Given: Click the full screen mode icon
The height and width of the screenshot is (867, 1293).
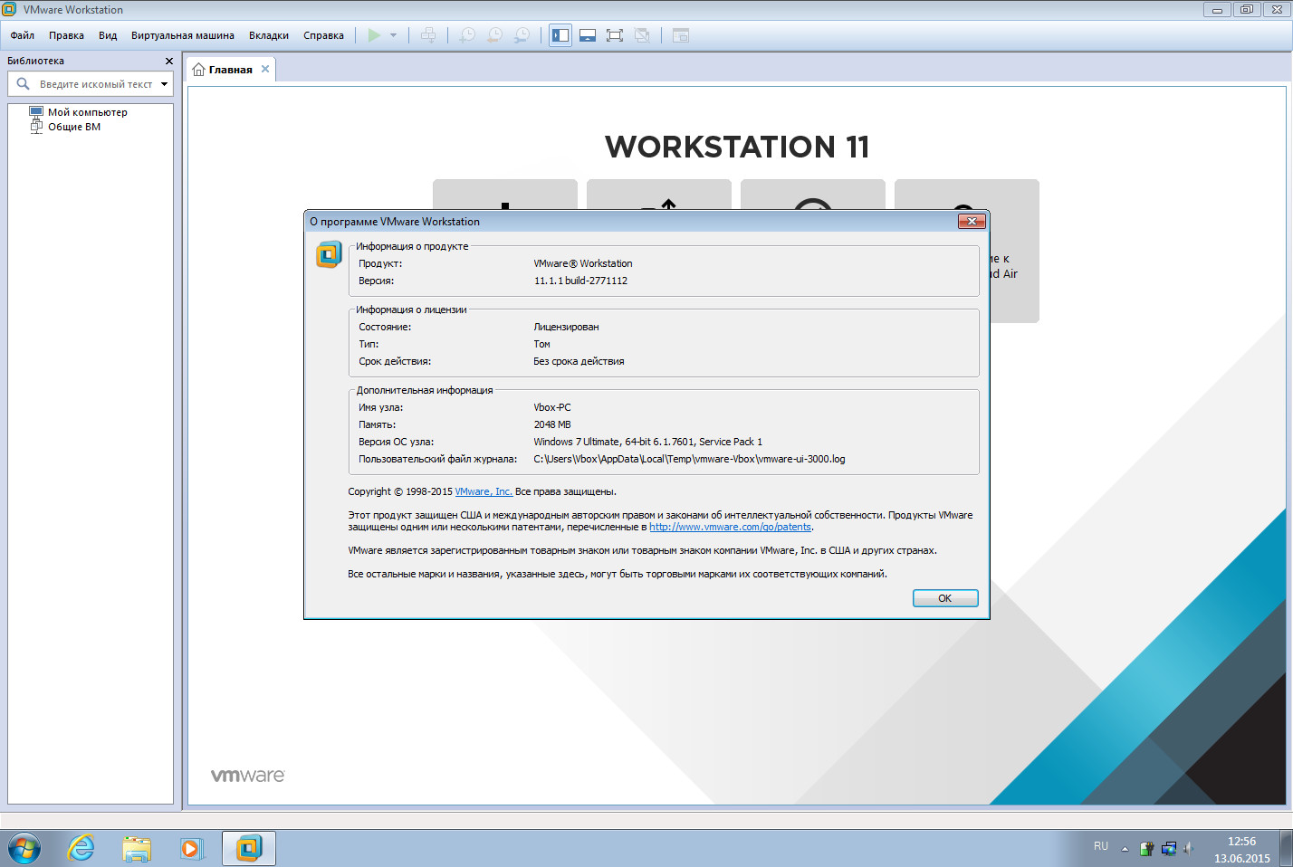Looking at the screenshot, I should [615, 35].
